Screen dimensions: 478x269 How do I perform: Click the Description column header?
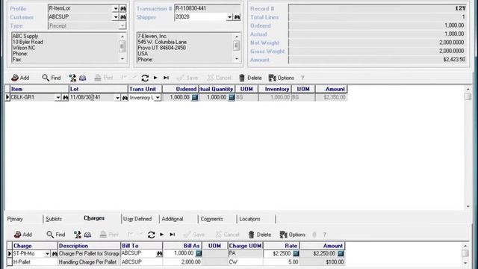90,246
